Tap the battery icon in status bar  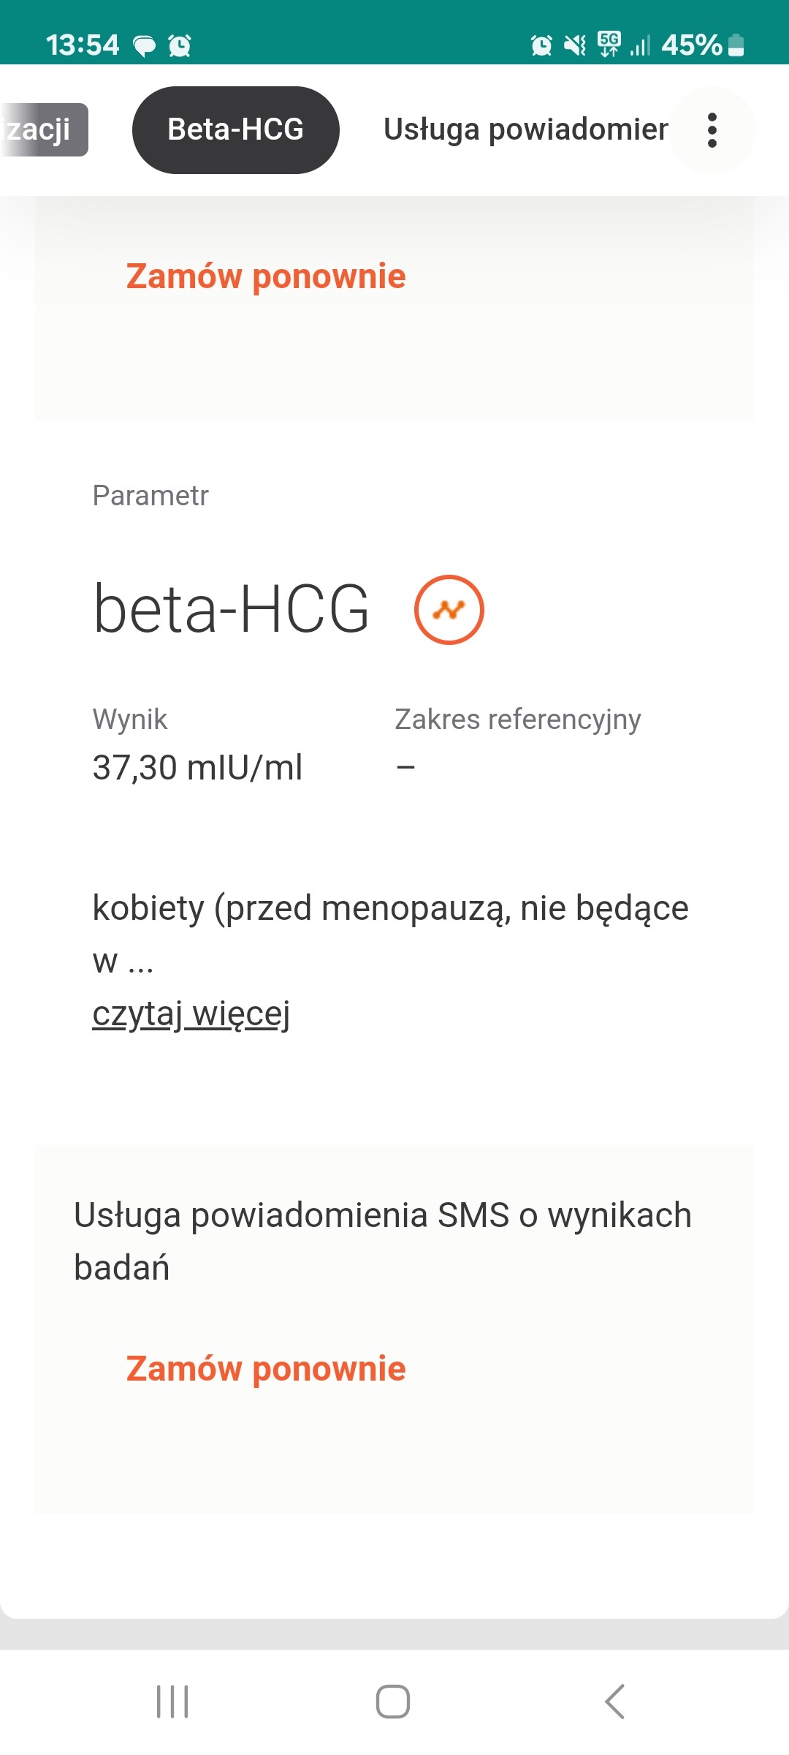736,45
